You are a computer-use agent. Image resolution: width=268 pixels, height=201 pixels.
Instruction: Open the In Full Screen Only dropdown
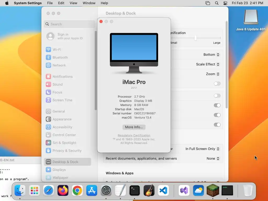click(x=202, y=149)
